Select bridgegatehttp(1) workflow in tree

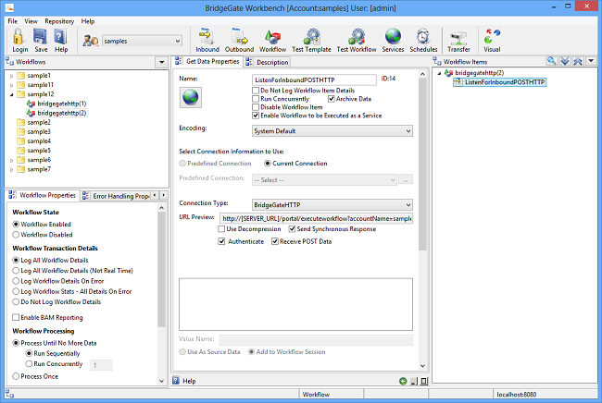pos(62,104)
